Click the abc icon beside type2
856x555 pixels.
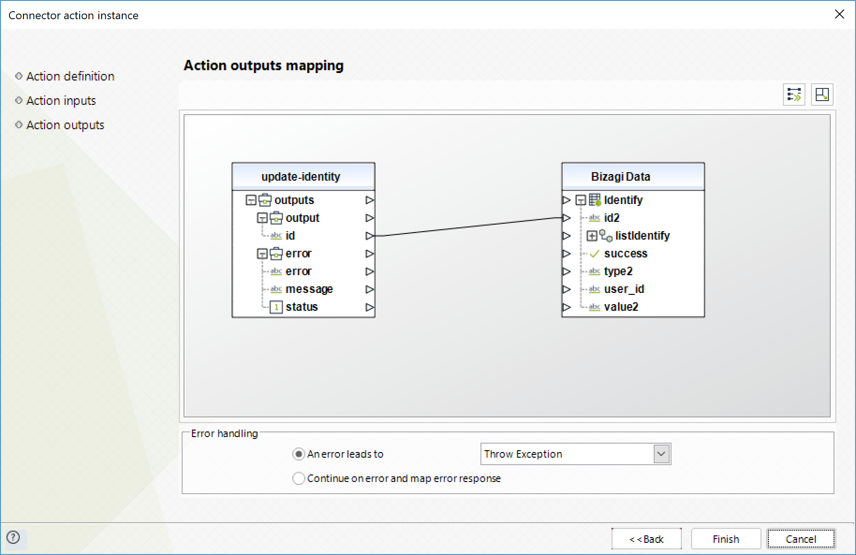pos(595,271)
